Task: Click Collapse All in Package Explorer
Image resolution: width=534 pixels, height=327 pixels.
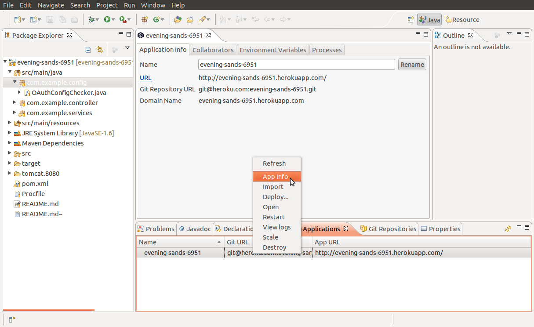Action: click(88, 50)
